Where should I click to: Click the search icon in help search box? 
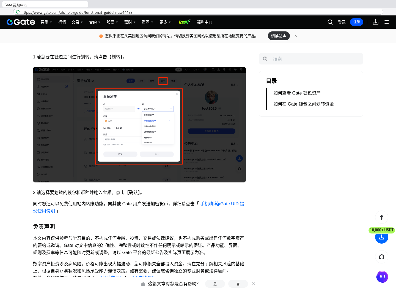[x=265, y=59]
